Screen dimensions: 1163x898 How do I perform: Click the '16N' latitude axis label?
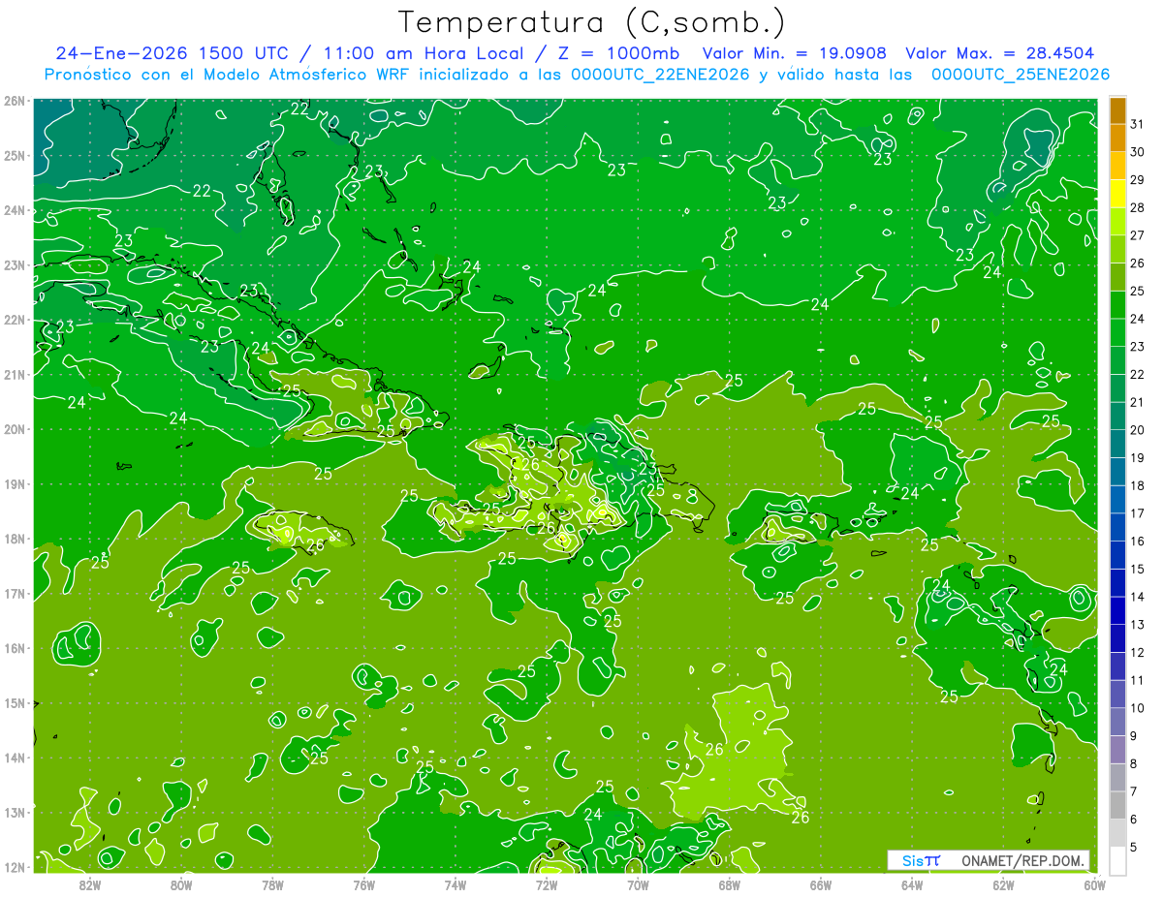[14, 648]
